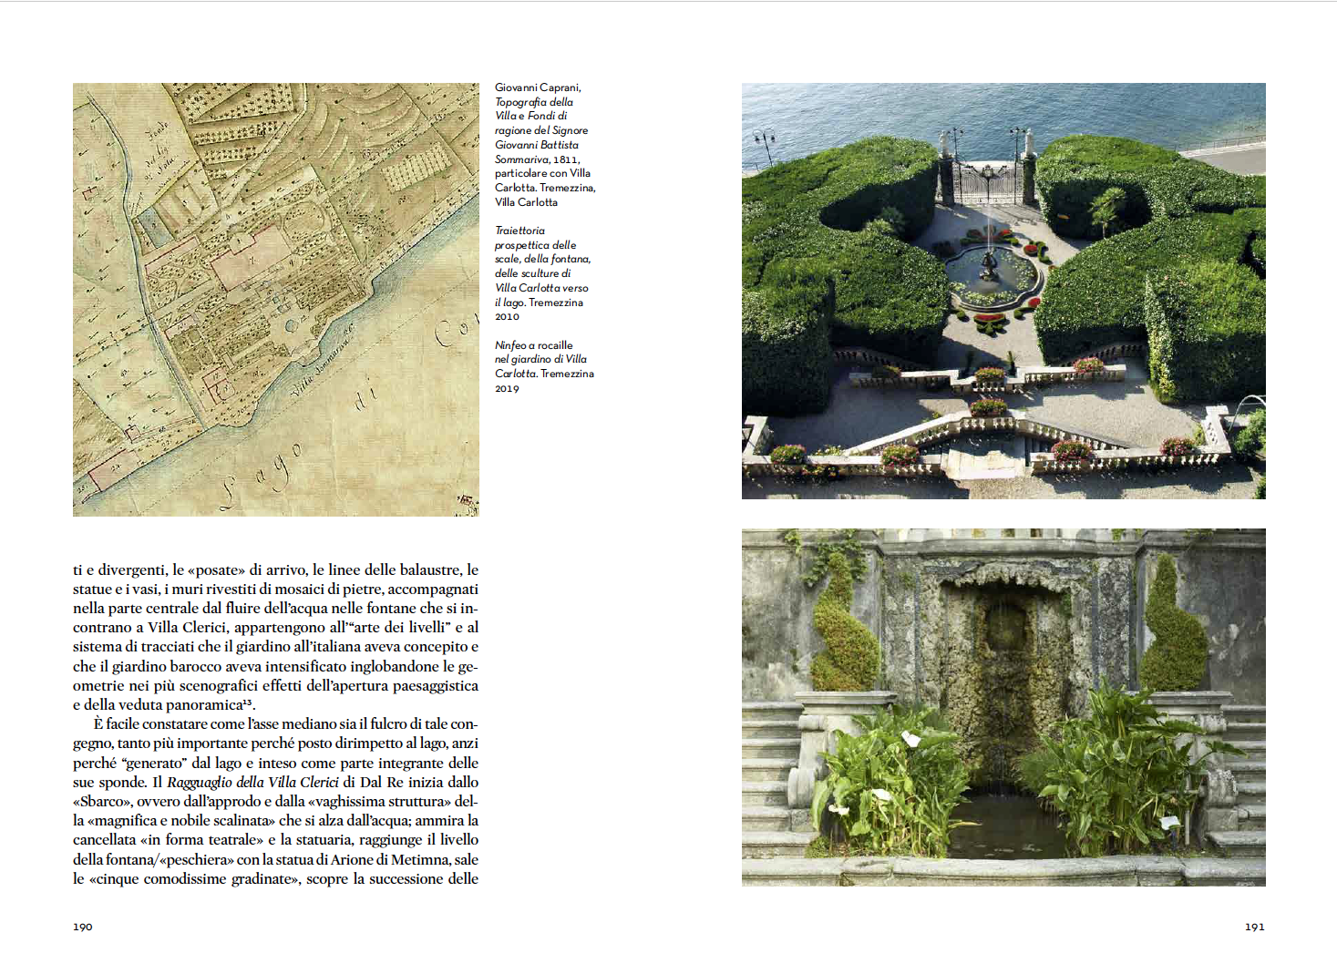
Task: Click page number "191"
Action: [1255, 927]
